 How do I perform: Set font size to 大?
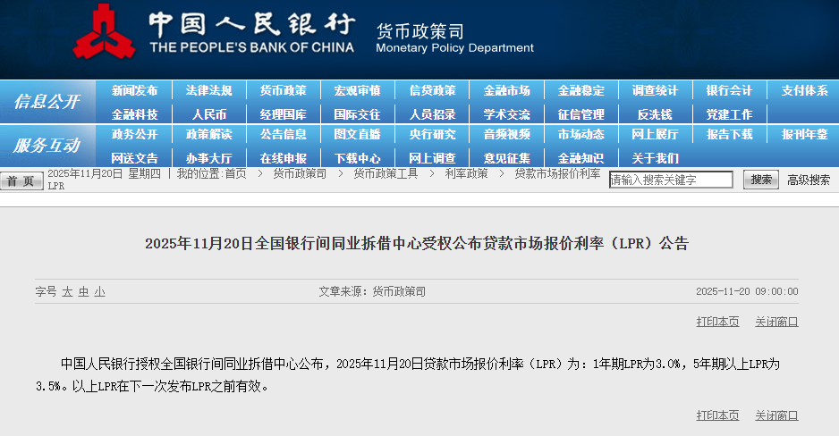(x=67, y=292)
